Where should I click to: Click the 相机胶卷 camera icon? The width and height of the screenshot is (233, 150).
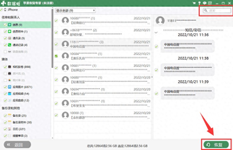(x=10, y=67)
